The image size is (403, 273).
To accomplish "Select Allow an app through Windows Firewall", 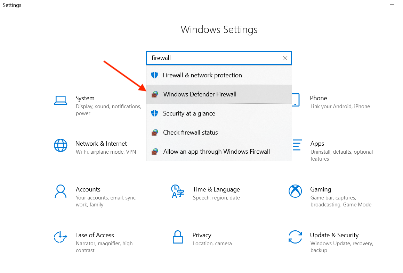I will [219, 152].
